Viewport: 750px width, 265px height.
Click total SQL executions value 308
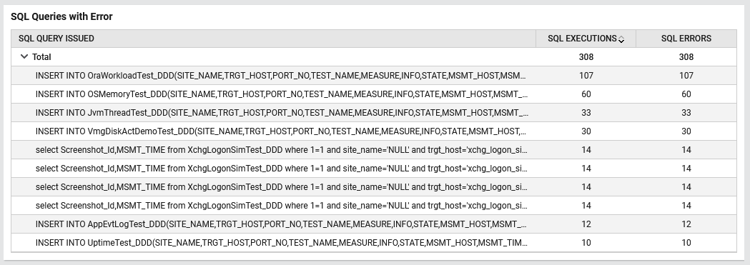pos(586,57)
